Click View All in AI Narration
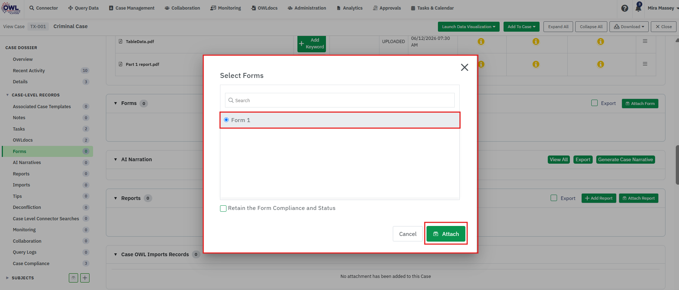The image size is (679, 290). (558, 159)
